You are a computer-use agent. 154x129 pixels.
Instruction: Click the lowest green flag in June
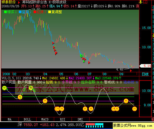84,61
